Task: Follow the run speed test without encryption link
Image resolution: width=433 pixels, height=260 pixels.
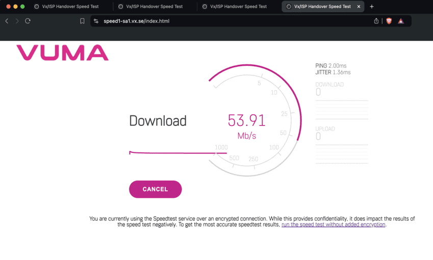Action: 333,224
